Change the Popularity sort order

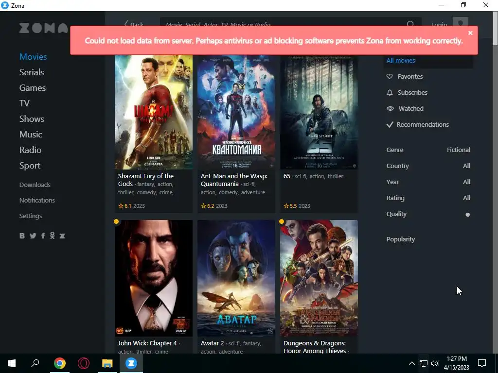401,239
